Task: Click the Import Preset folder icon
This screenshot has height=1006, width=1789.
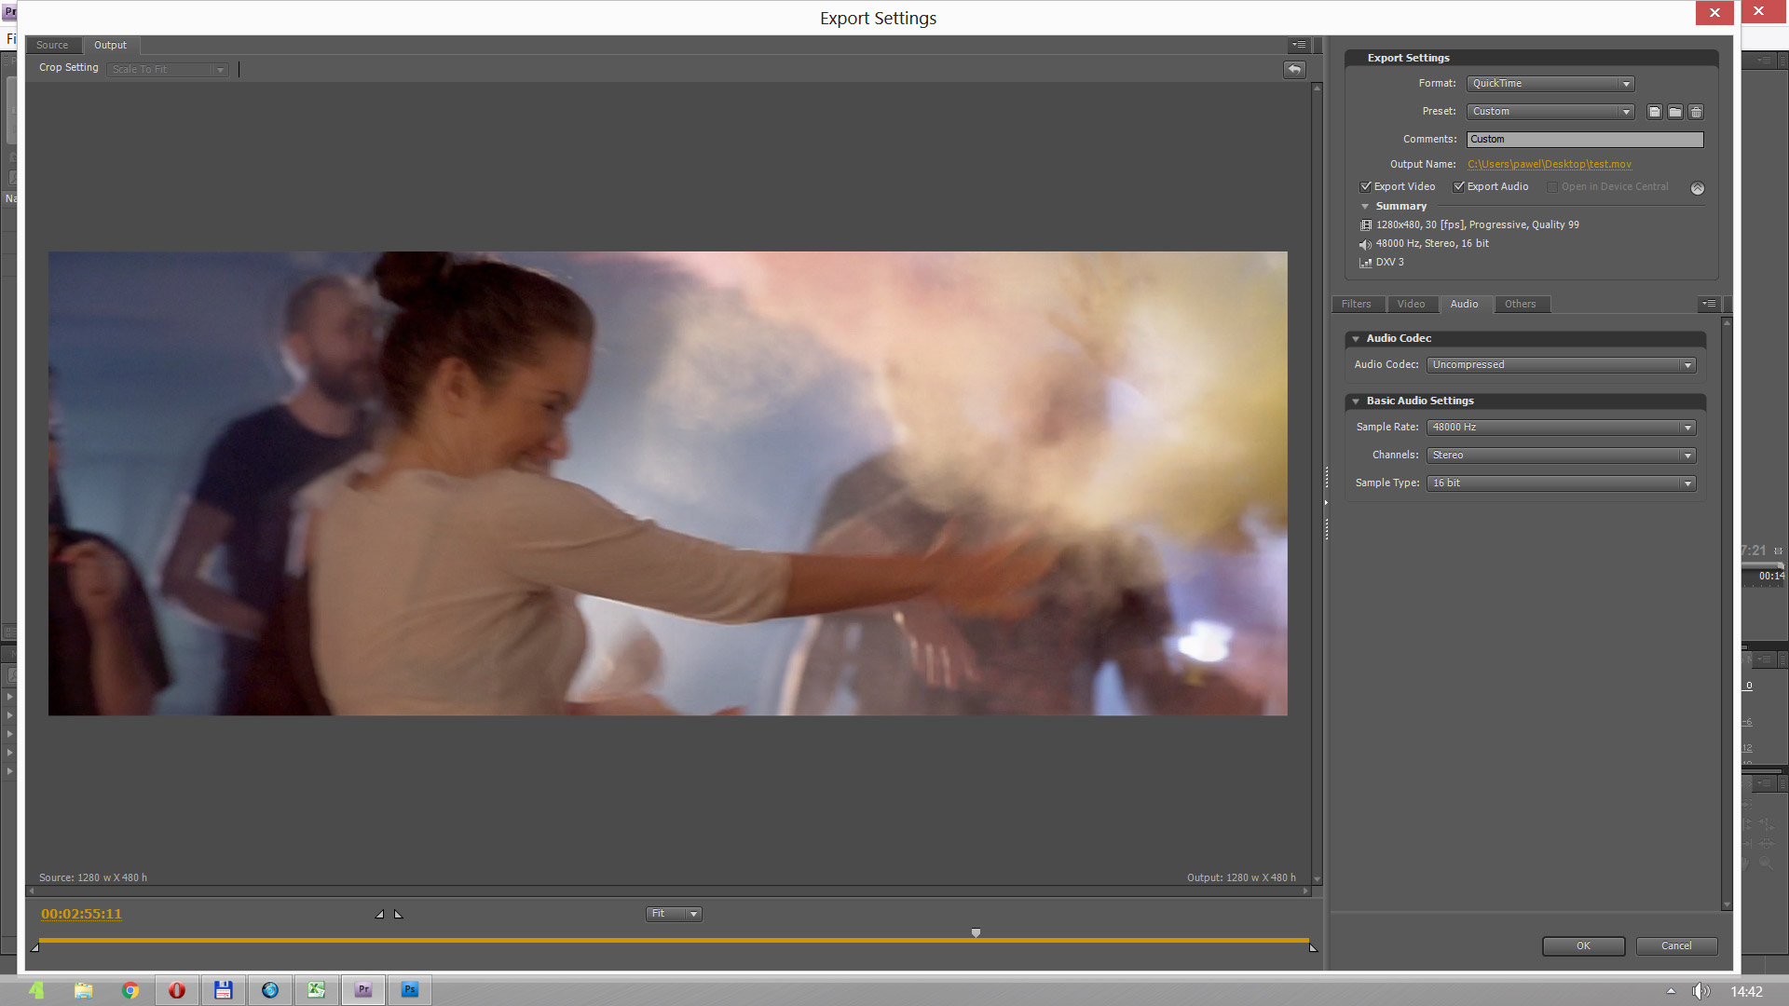Action: [x=1675, y=112]
